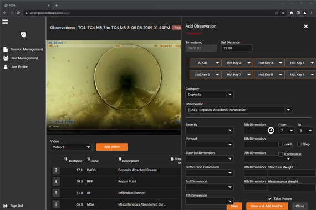This screenshot has height=210, width=316.
Task: Toggle the Step checkbox
Action: (299, 144)
